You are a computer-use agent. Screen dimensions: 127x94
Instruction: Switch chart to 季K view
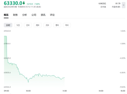pos(57,25)
